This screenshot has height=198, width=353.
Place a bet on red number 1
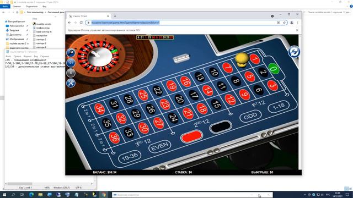(255, 59)
